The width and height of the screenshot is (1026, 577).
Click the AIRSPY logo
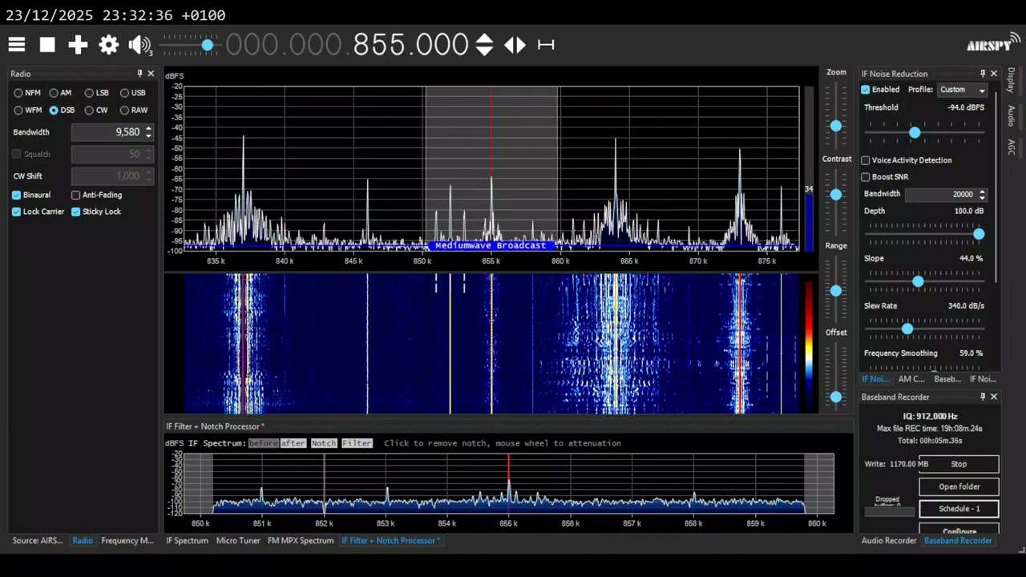pyautogui.click(x=993, y=44)
